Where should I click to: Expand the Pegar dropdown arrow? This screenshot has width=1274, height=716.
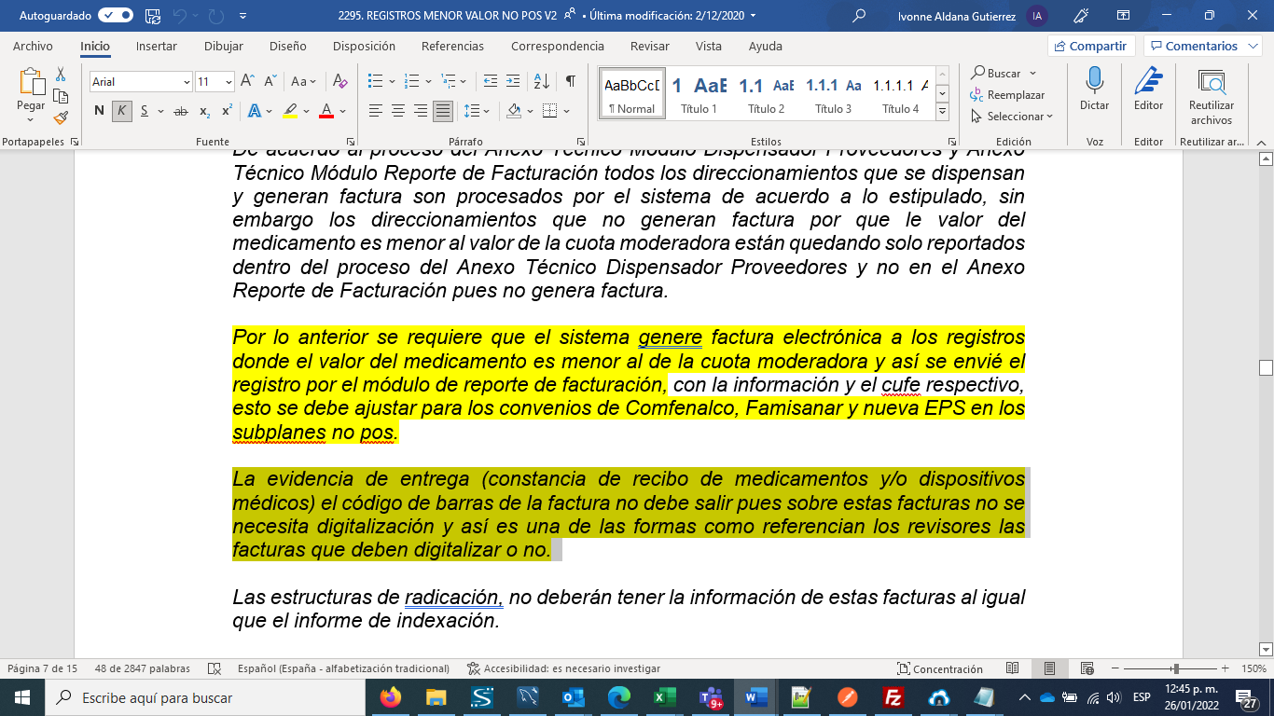(31, 118)
